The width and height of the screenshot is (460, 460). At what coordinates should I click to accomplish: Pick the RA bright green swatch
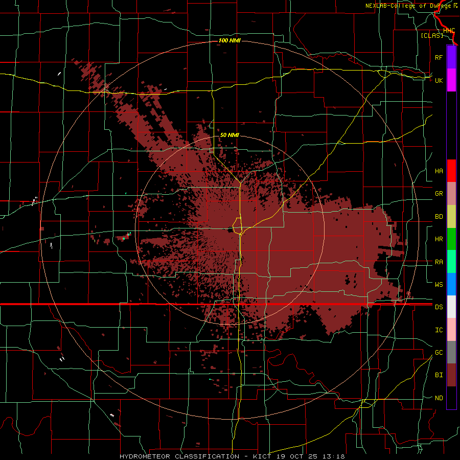pos(451,262)
